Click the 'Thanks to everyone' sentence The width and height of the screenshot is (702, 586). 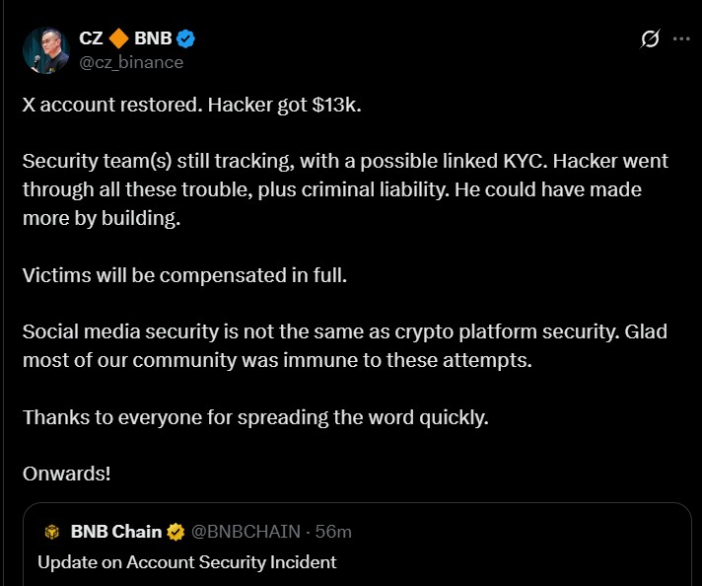pyautogui.click(x=255, y=416)
